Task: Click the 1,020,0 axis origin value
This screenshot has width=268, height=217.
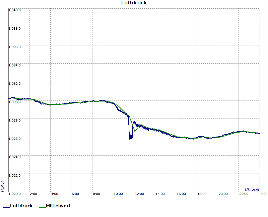Action: click(14, 194)
